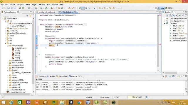
Task: Collapse the src folder node
Action: pos(5,21)
